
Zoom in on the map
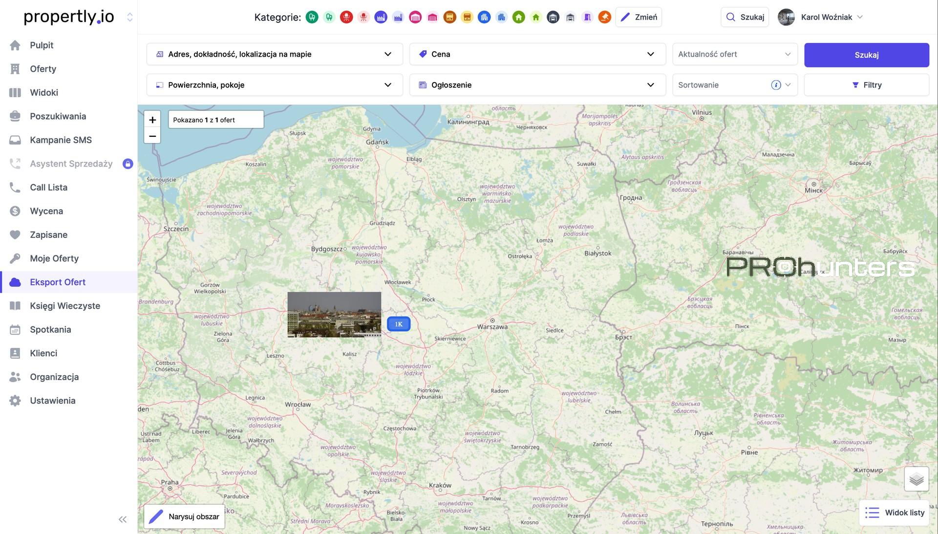152,120
